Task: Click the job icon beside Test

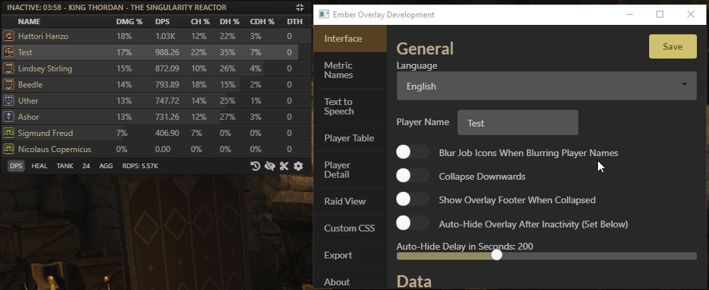Action: click(8, 52)
